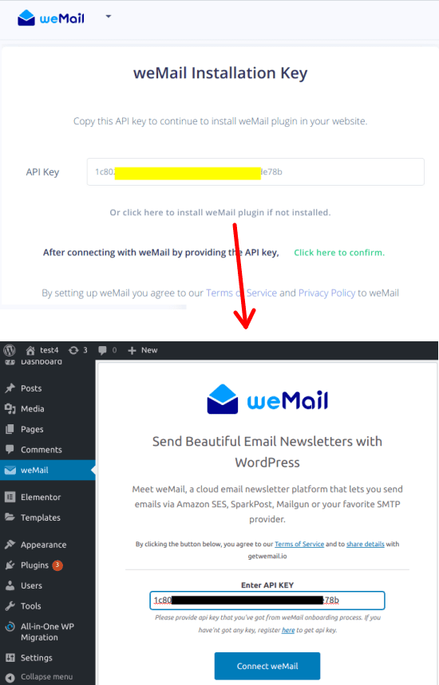This screenshot has width=439, height=685.
Task: Open the test4 site home icon
Action: coord(30,350)
